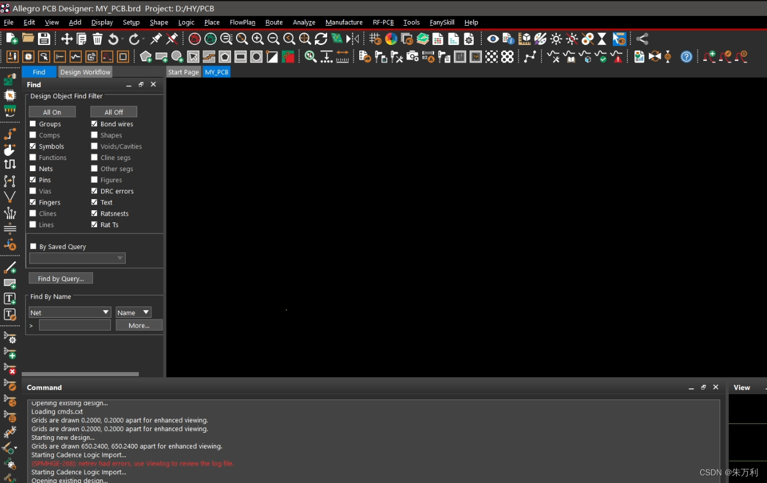This screenshot has height=483, width=767.
Task: Click the Share icon in toolbar
Action: tap(642, 39)
